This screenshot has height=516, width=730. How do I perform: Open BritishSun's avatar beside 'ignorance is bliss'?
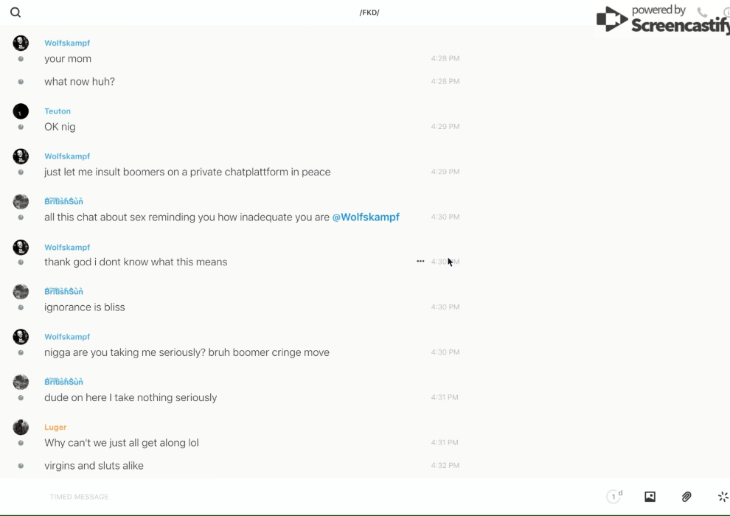(21, 292)
